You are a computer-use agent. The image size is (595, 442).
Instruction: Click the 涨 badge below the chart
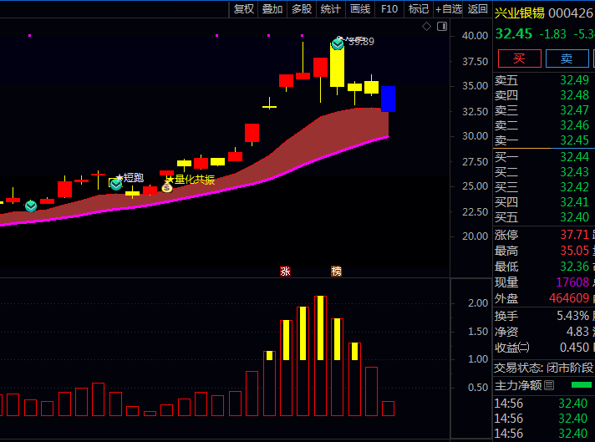285,272
